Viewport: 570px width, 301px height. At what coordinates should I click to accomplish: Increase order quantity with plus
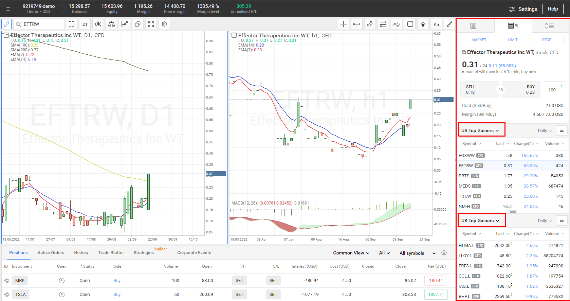click(x=562, y=86)
